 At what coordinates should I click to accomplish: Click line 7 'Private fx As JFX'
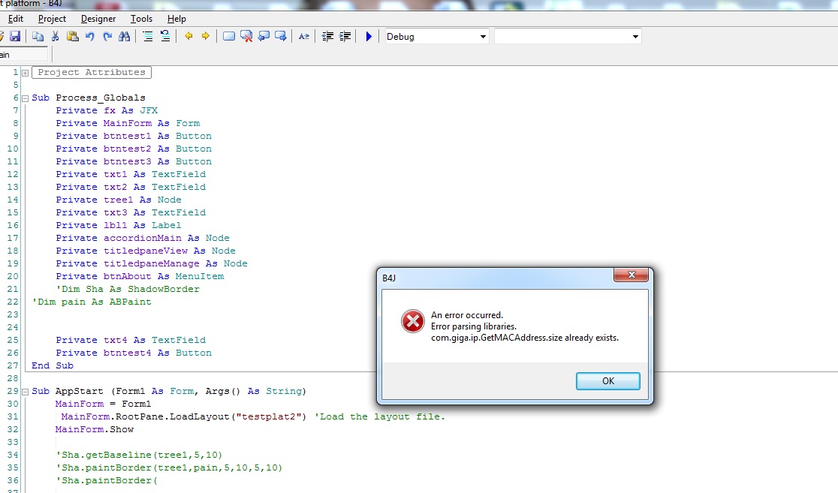click(x=107, y=110)
